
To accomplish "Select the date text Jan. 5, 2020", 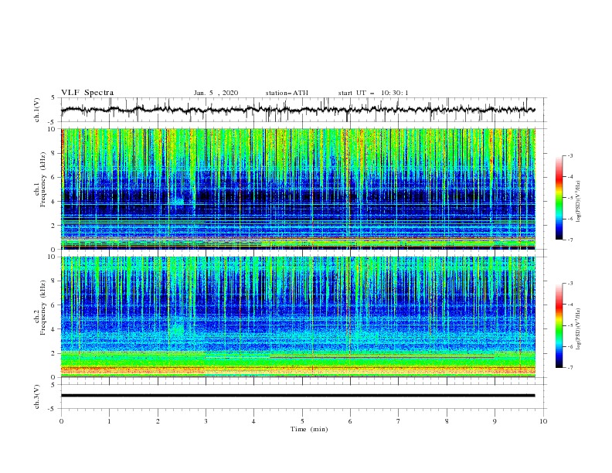I will (216, 93).
